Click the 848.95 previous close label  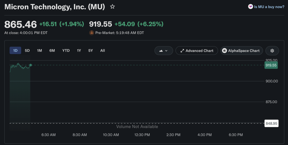click(271, 123)
